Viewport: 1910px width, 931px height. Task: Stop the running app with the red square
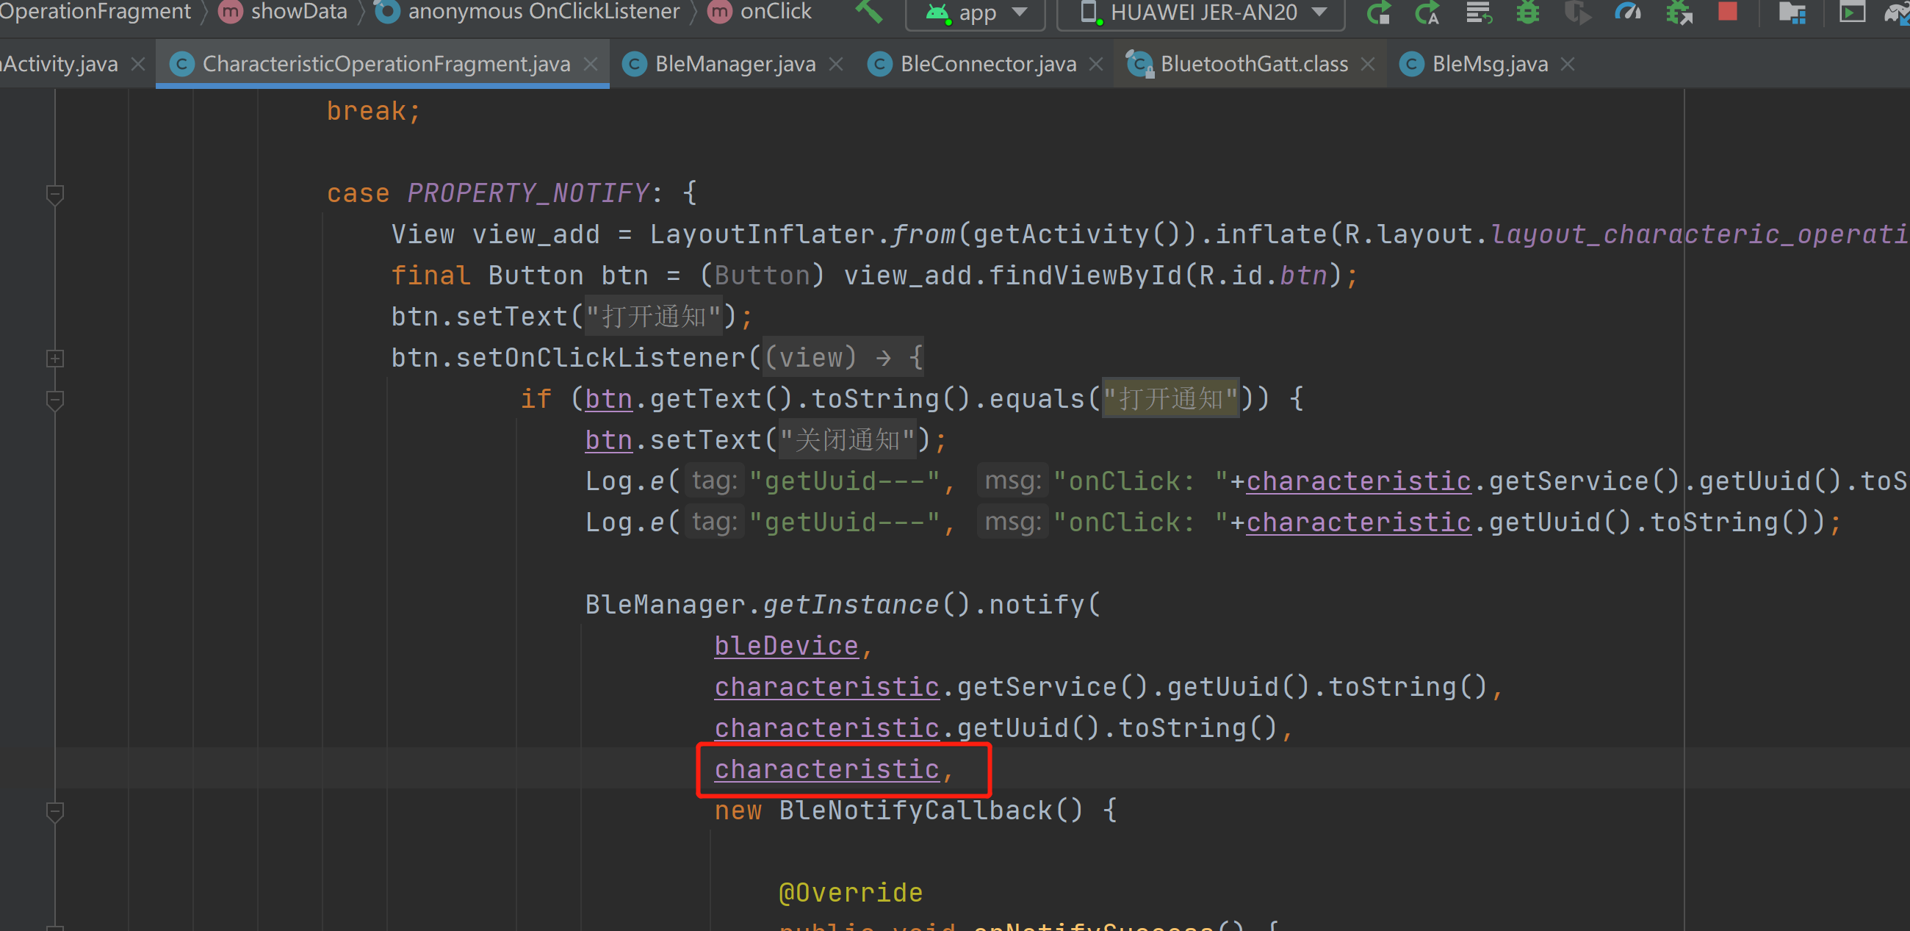[1728, 12]
